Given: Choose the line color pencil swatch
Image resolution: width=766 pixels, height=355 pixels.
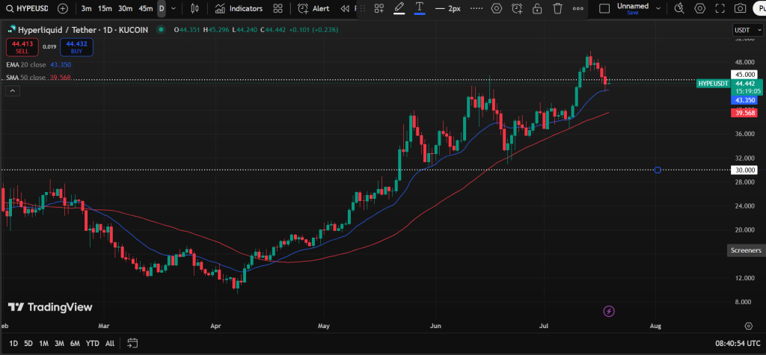Looking at the screenshot, I should [x=399, y=7].
